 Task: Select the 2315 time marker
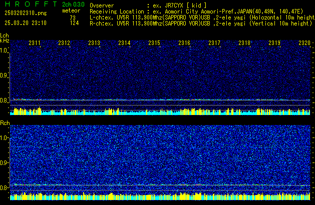click(154, 43)
